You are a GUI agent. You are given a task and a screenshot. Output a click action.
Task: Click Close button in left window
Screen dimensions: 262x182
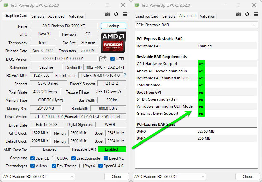pyautogui.click(x=116, y=177)
